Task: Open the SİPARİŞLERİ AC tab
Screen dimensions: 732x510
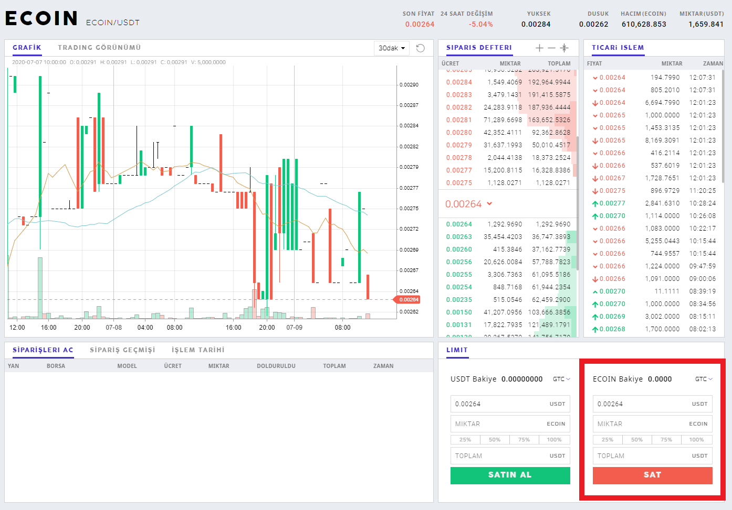Action: 43,350
